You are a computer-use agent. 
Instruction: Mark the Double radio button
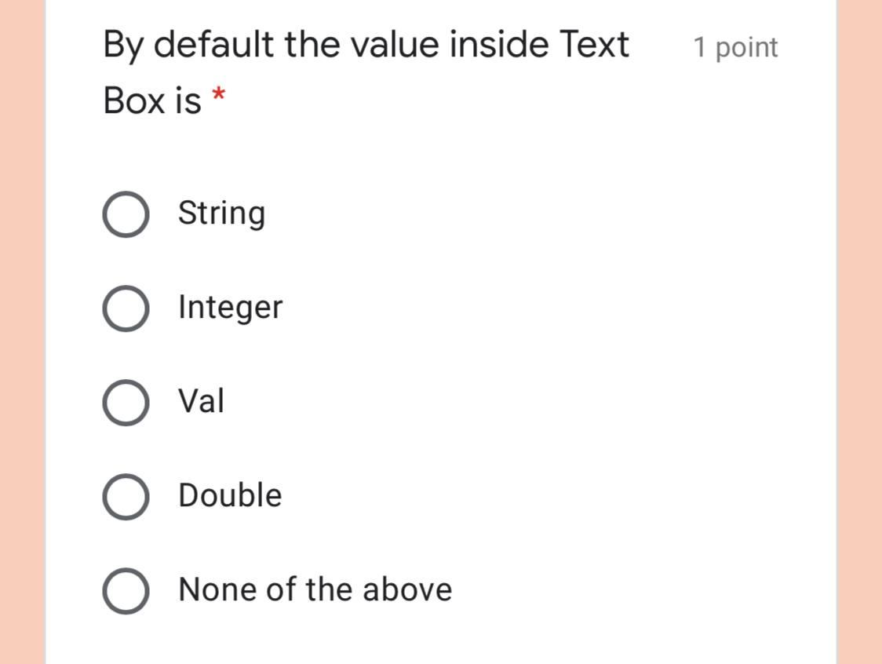coord(126,496)
